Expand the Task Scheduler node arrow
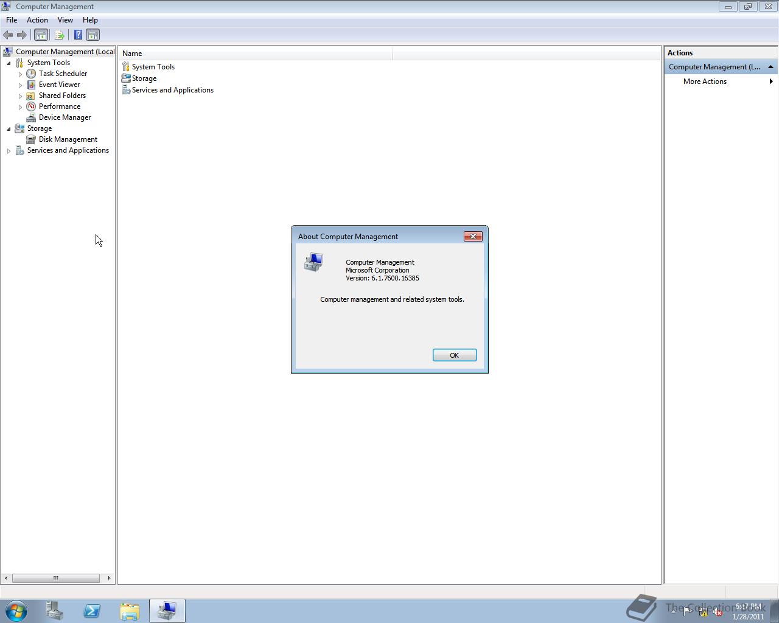Screen dimensions: 779x623 point(20,74)
